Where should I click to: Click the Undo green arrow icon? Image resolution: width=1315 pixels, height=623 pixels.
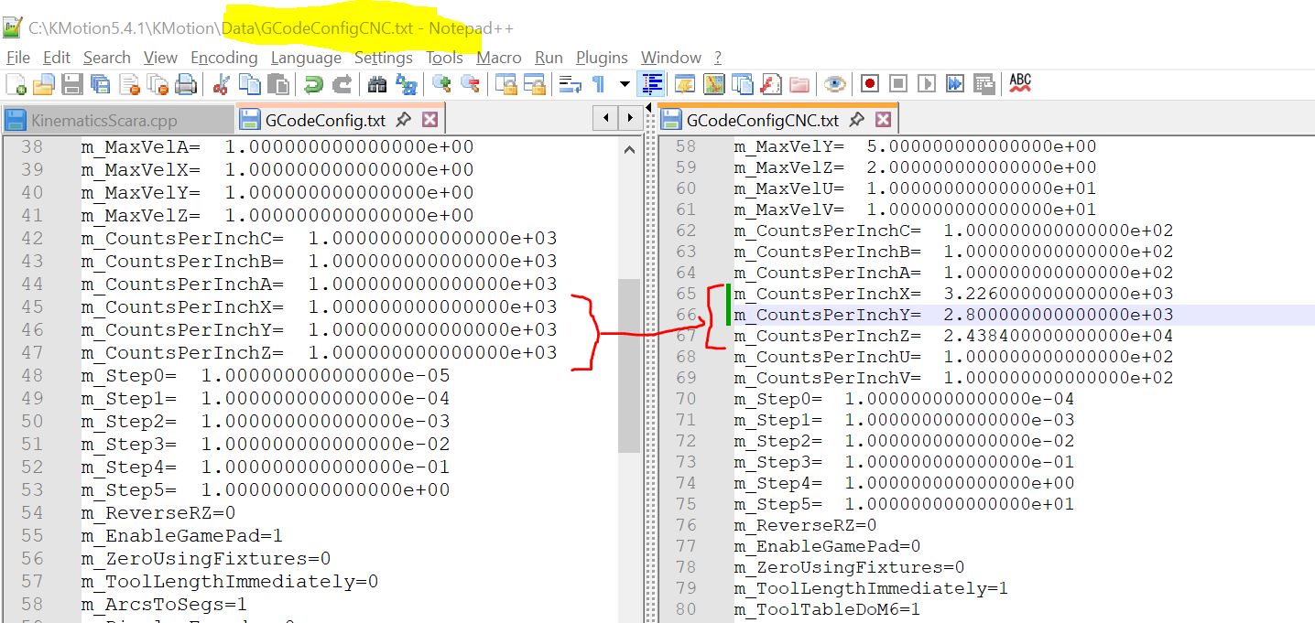[313, 84]
